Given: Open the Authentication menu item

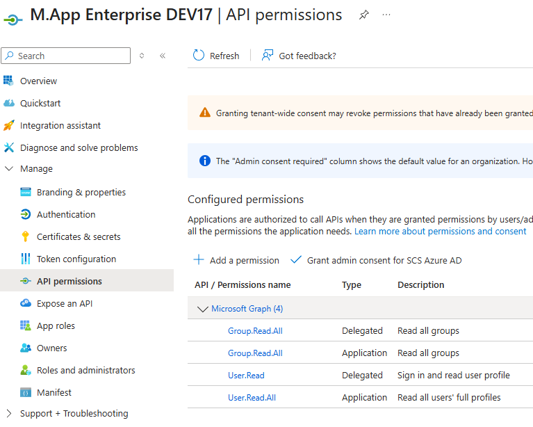Looking at the screenshot, I should pos(66,214).
